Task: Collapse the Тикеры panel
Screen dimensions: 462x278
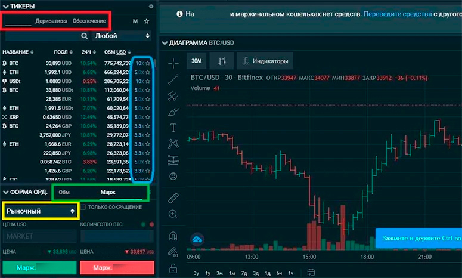Action: [6, 6]
